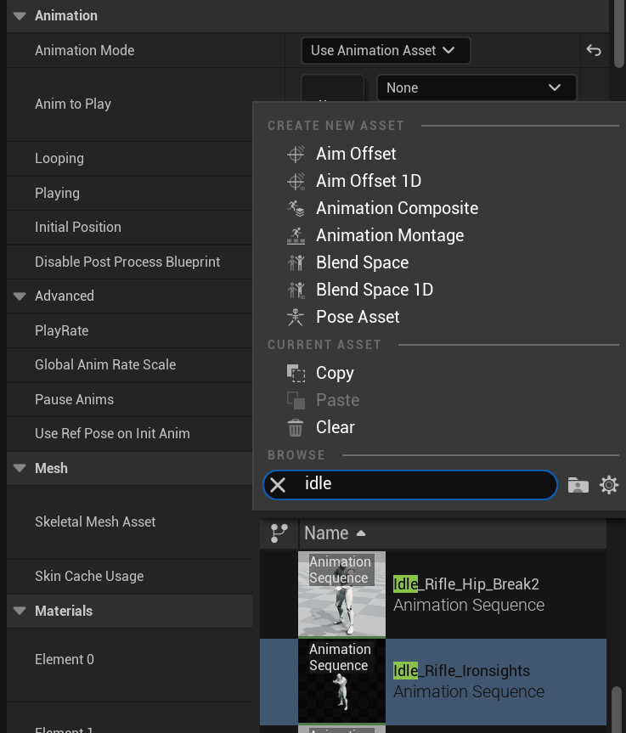
Task: Click the Anim to Play property label
Action: pos(73,104)
